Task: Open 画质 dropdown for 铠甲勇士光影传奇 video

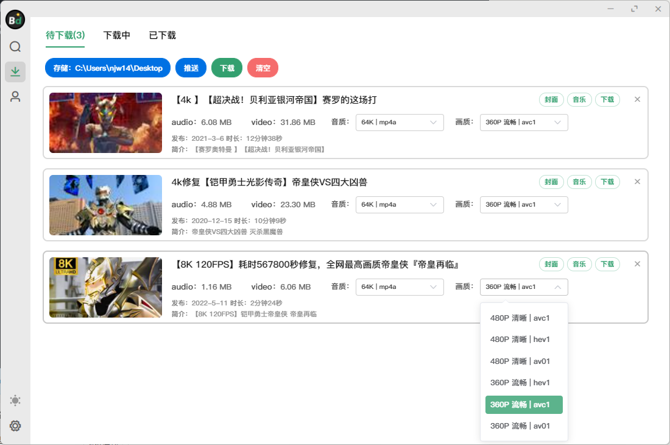Action: pyautogui.click(x=524, y=205)
